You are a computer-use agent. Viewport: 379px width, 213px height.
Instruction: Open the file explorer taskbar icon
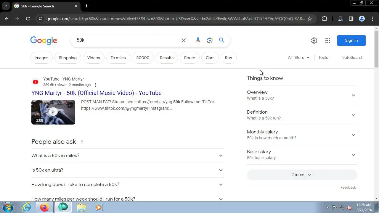point(81,207)
